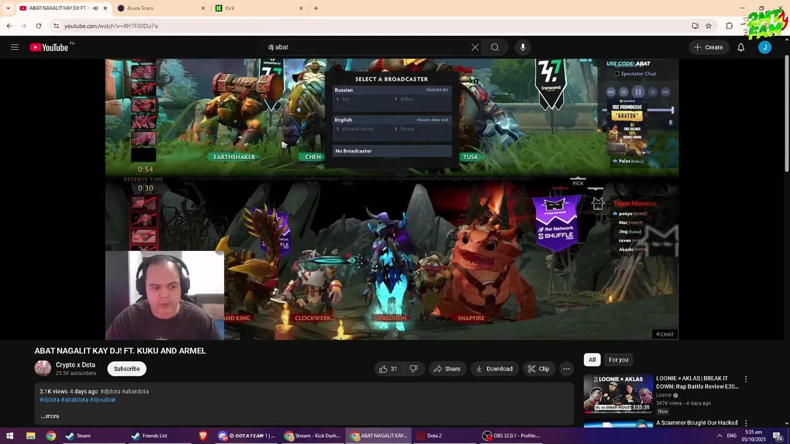The height and width of the screenshot is (444, 790).
Task: Skip to replay start in Dota controls
Action: [611, 92]
